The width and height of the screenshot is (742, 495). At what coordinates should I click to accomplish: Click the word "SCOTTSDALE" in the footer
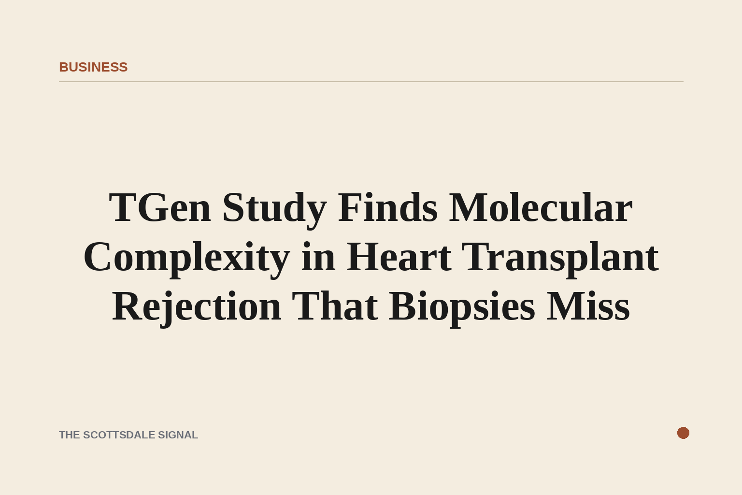(119, 435)
